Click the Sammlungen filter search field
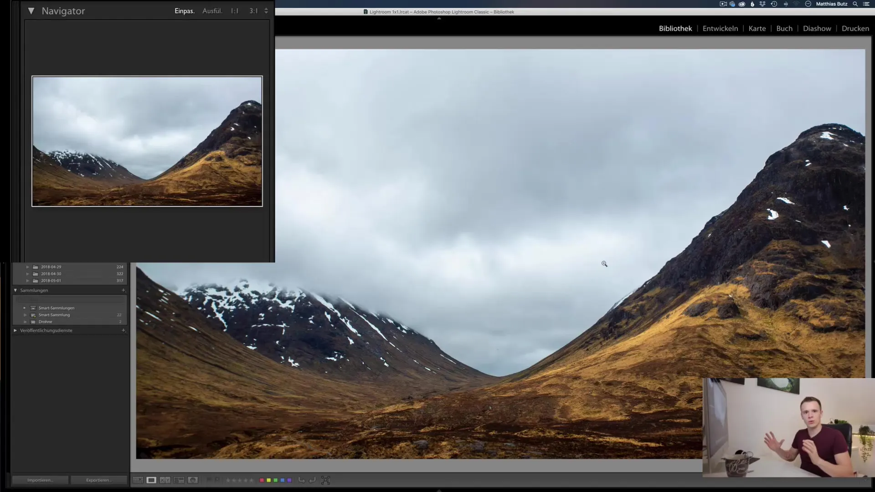Viewport: 875px width, 492px height. 70,300
